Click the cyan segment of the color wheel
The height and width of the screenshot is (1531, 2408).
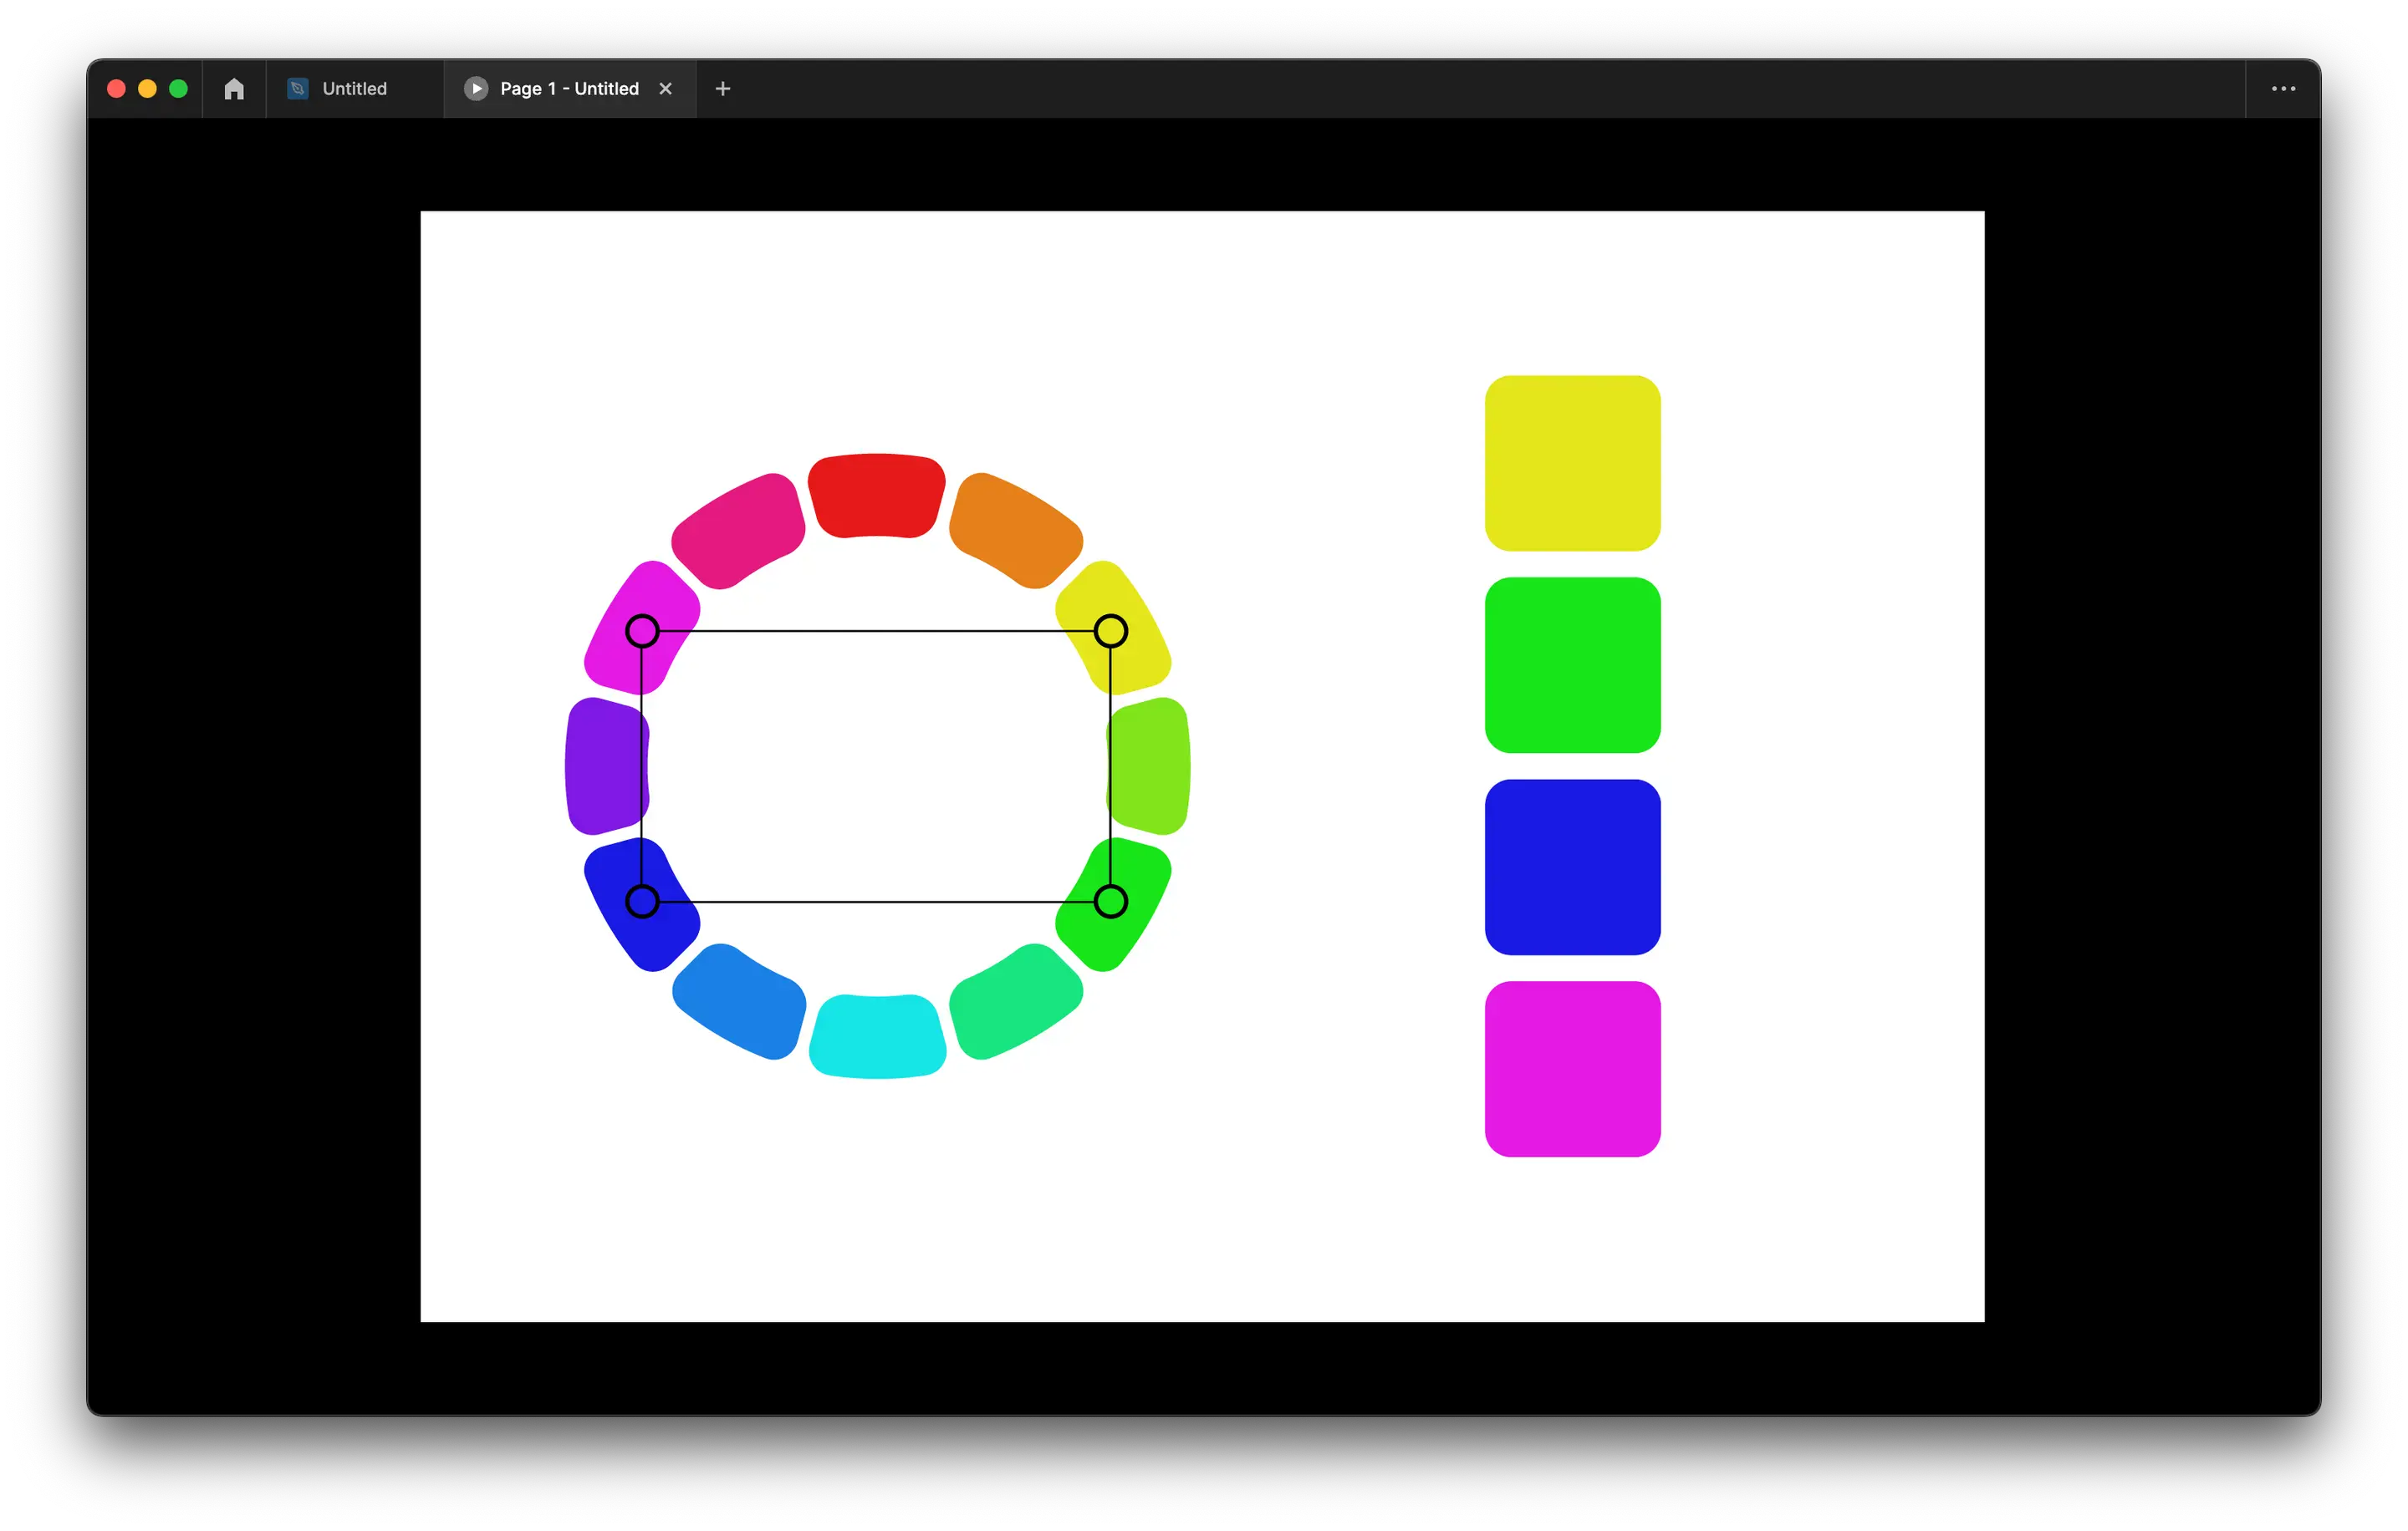[x=877, y=1036]
